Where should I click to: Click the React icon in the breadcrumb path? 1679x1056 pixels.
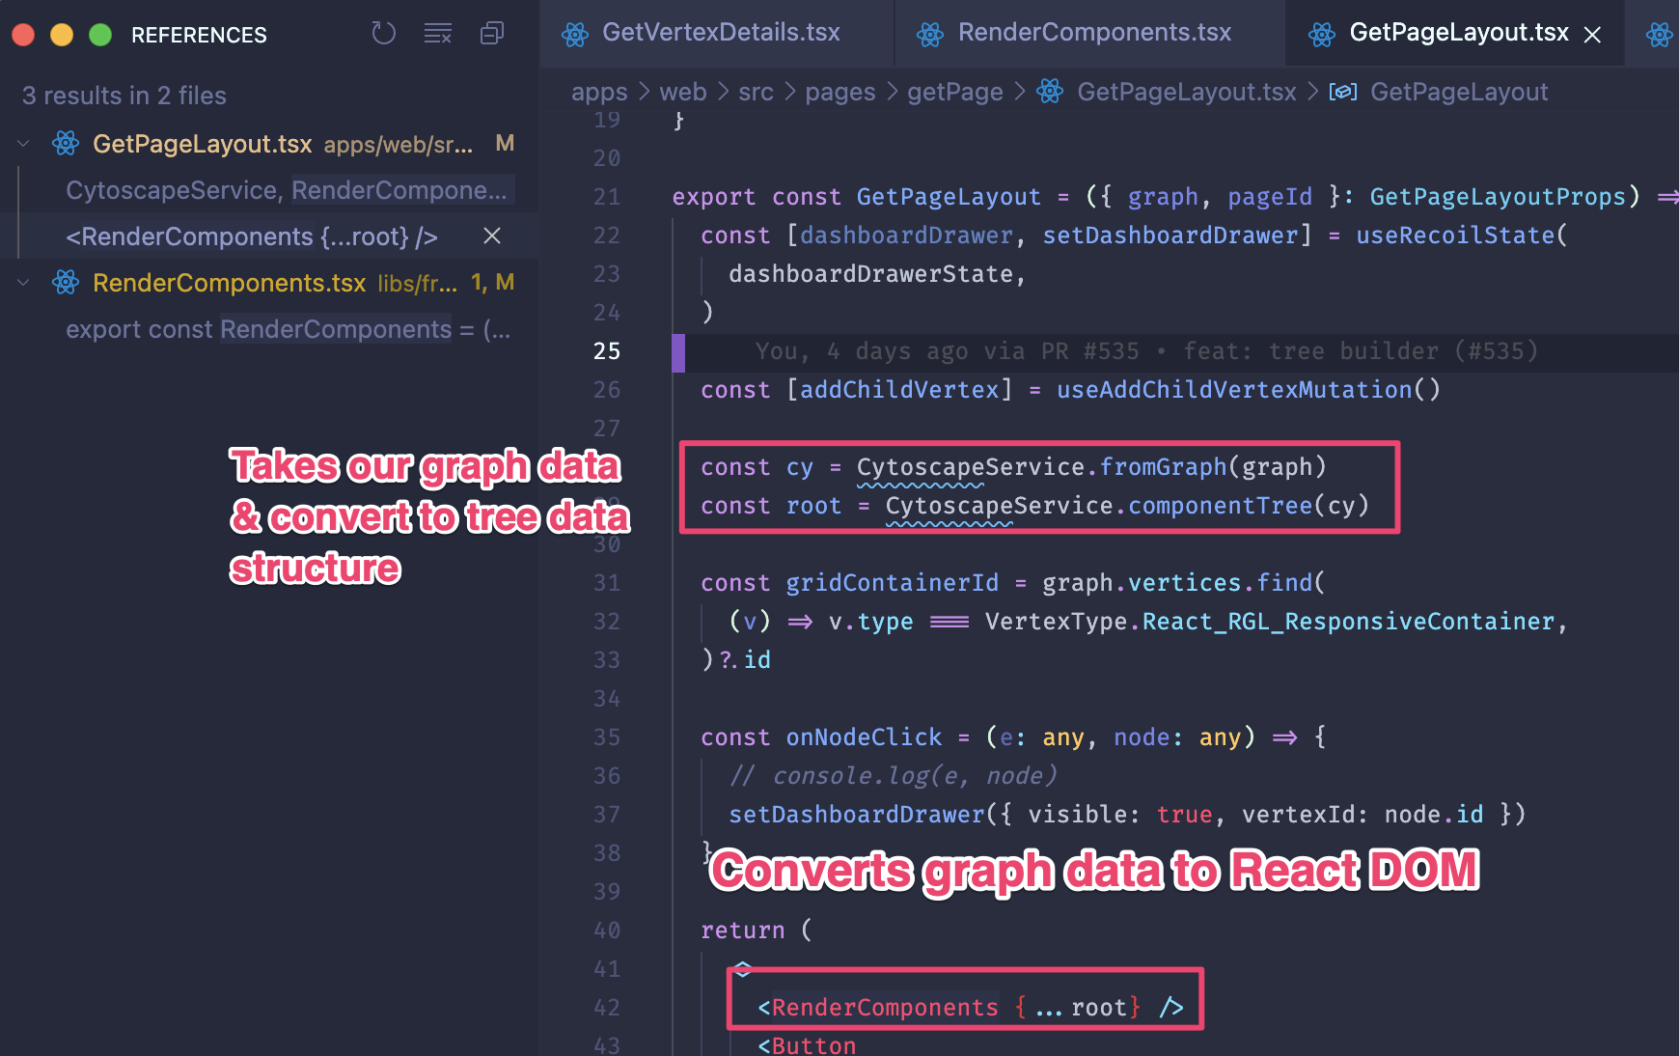[1049, 91]
